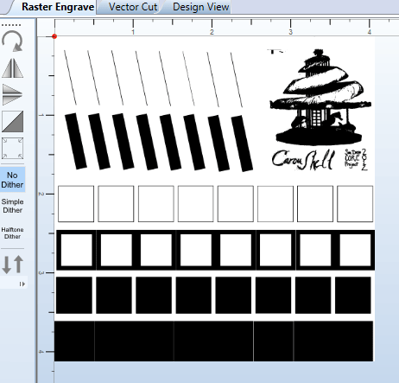Click the fit-to-corners resize icon
Image resolution: width=399 pixels, height=383 pixels.
(12, 148)
